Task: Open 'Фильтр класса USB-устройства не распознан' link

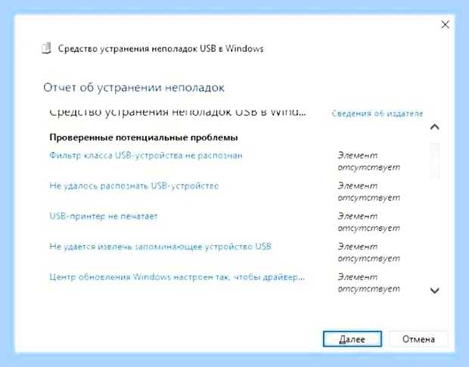Action: (x=146, y=156)
